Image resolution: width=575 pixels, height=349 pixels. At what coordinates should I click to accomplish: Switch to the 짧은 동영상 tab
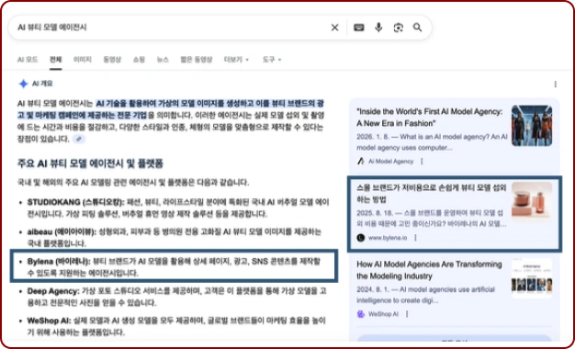coord(197,60)
